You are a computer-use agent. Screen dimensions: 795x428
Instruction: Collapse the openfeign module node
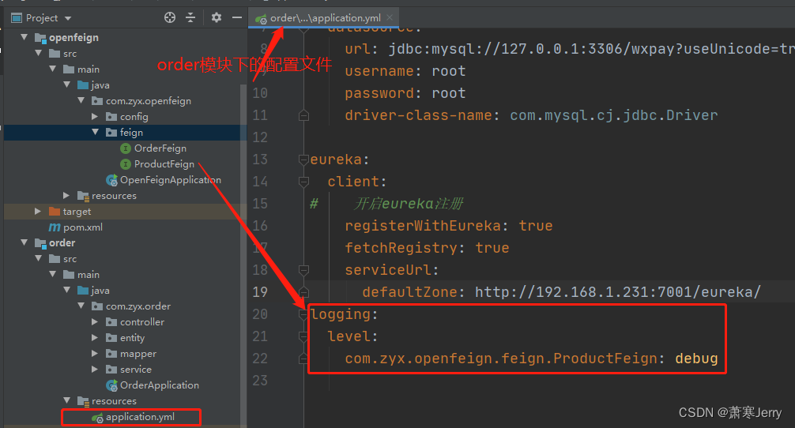pos(24,37)
